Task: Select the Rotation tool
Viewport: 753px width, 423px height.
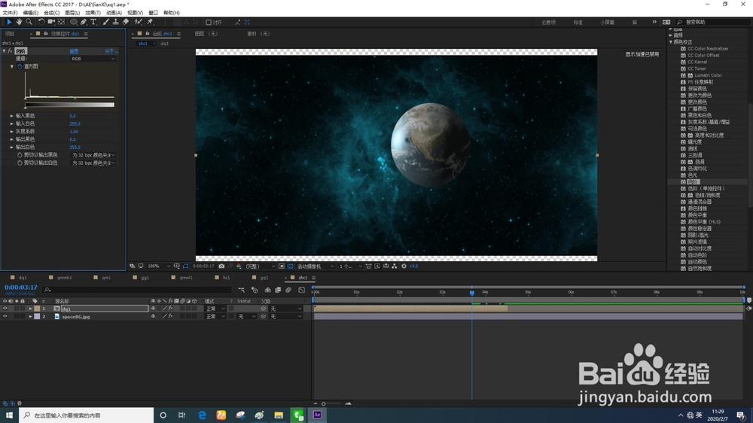Action: [x=41, y=22]
